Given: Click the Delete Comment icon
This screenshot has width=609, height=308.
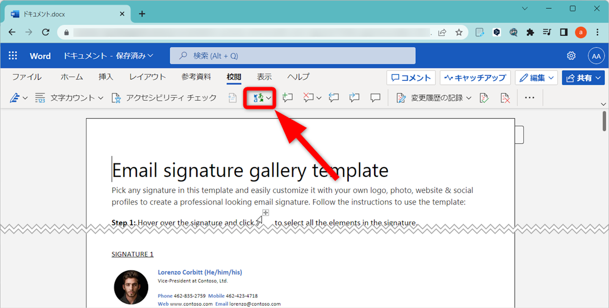Looking at the screenshot, I should tap(308, 98).
